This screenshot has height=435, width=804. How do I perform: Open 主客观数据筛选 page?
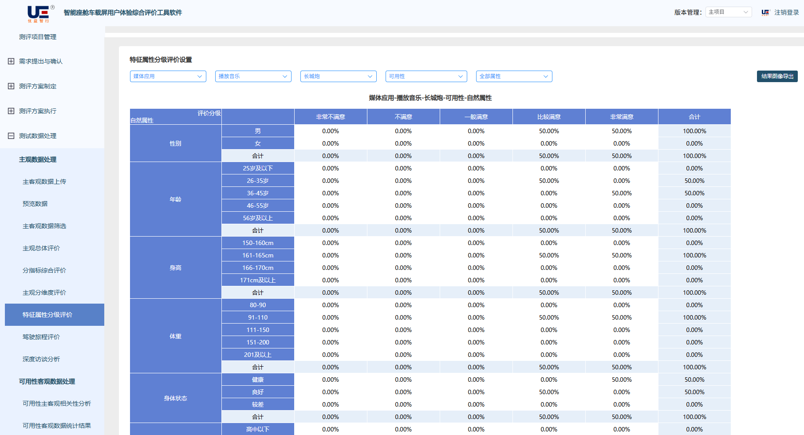(44, 226)
